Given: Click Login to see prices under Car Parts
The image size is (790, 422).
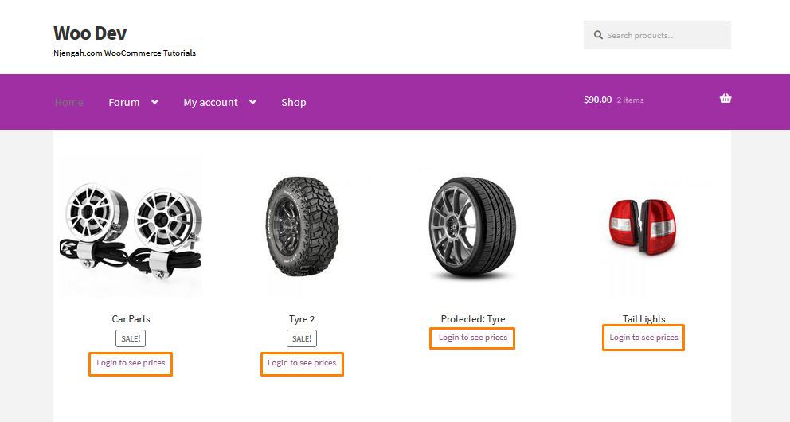Looking at the screenshot, I should coord(131,364).
